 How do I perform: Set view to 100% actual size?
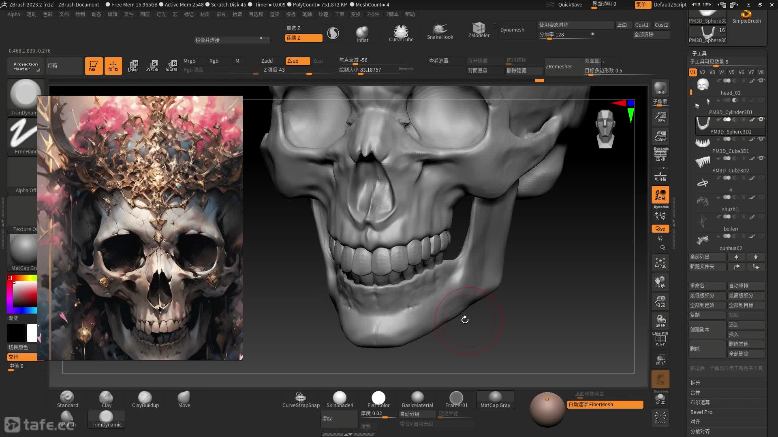click(x=660, y=117)
